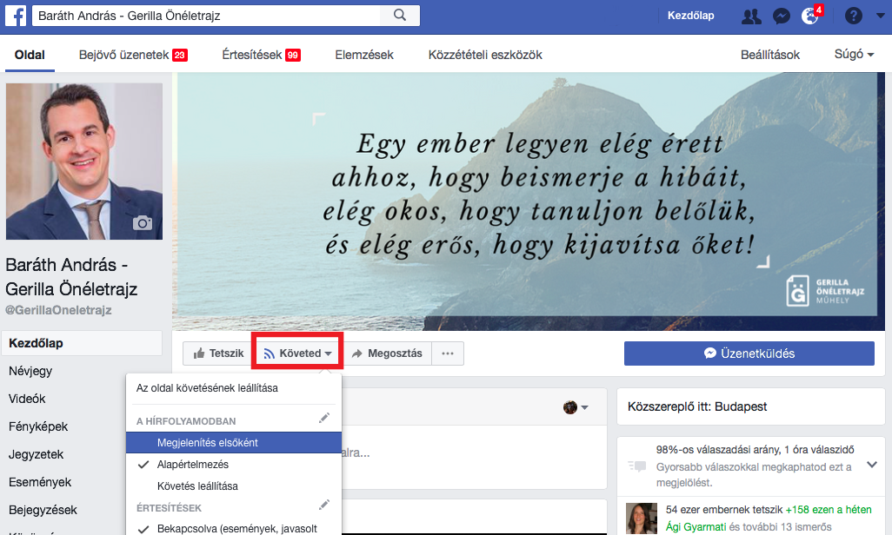Open Közzétételi eszközök tab
This screenshot has height=535, width=892.
tap(485, 55)
